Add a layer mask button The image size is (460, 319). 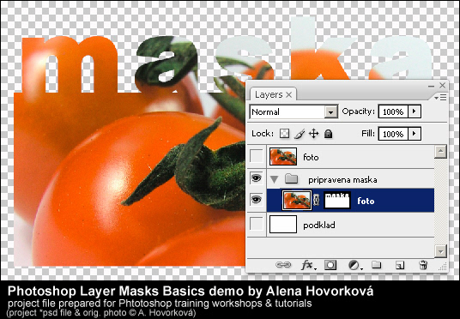330,265
